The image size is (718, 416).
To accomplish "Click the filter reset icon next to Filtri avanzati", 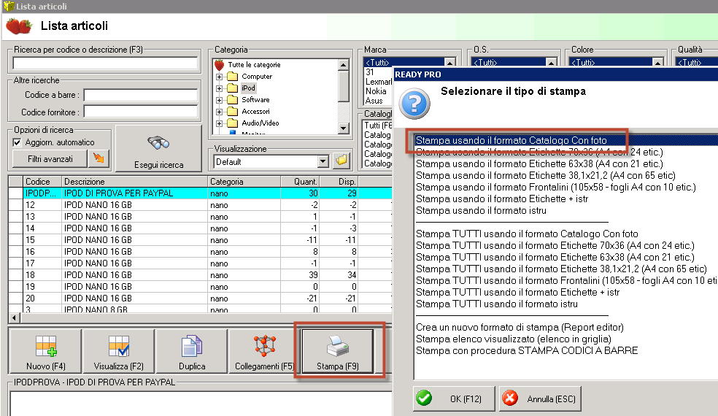I will [99, 158].
